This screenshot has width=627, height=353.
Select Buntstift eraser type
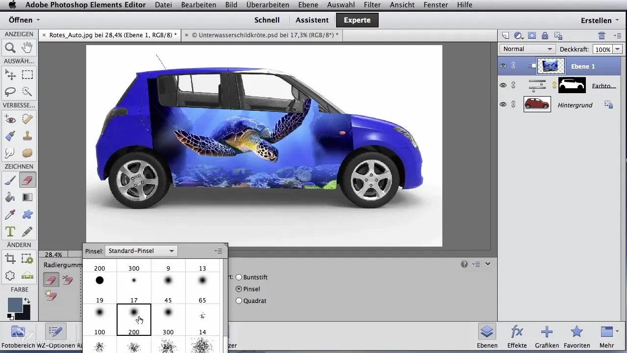point(239,277)
